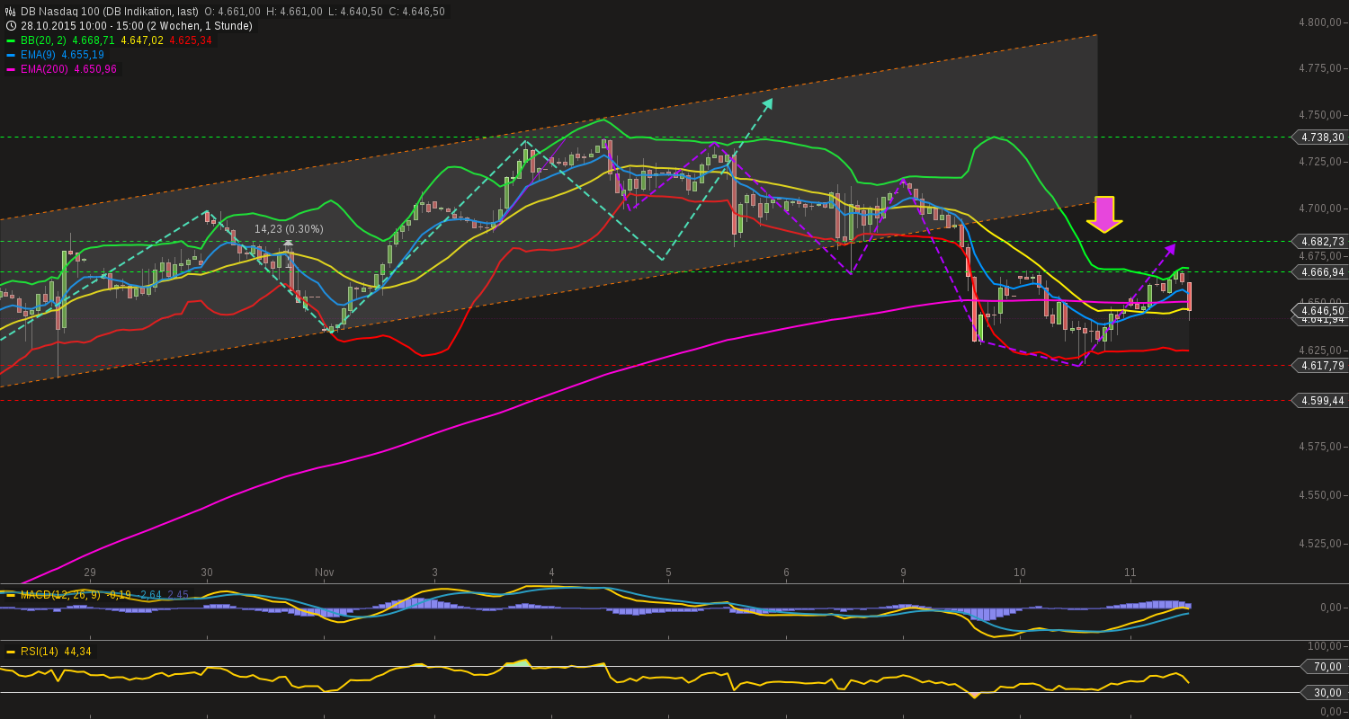Click the blue EMA(9) color marker

(x=11, y=55)
